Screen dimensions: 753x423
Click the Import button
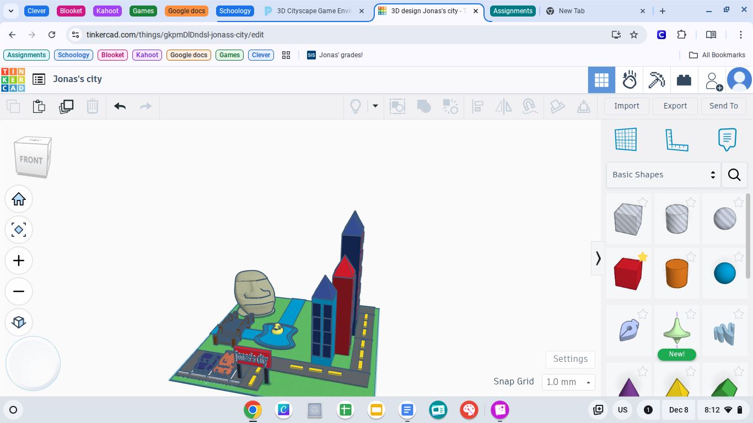pos(626,106)
